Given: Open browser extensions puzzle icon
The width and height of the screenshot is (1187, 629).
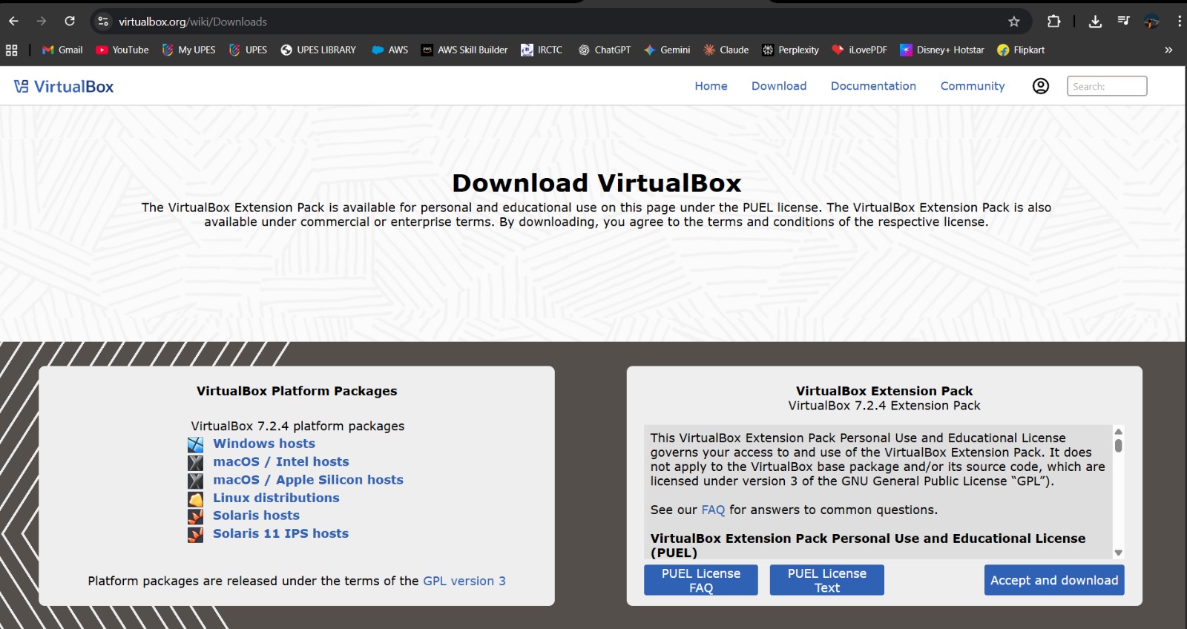Looking at the screenshot, I should pos(1053,22).
